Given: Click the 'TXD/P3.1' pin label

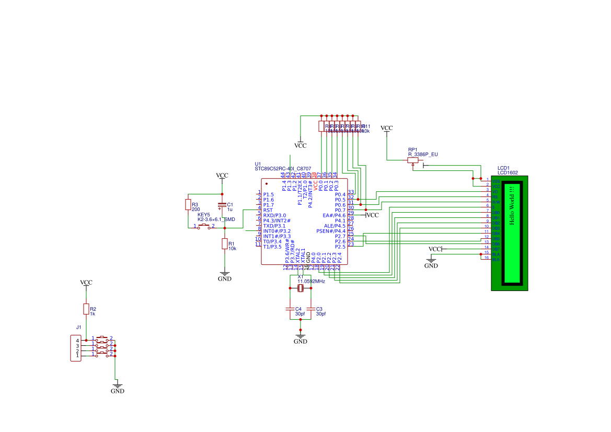Looking at the screenshot, I should 274,226.
